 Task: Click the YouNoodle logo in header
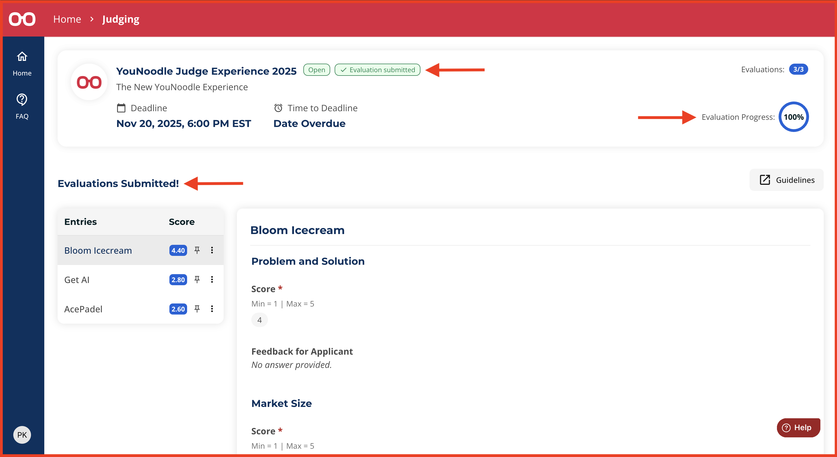[22, 19]
